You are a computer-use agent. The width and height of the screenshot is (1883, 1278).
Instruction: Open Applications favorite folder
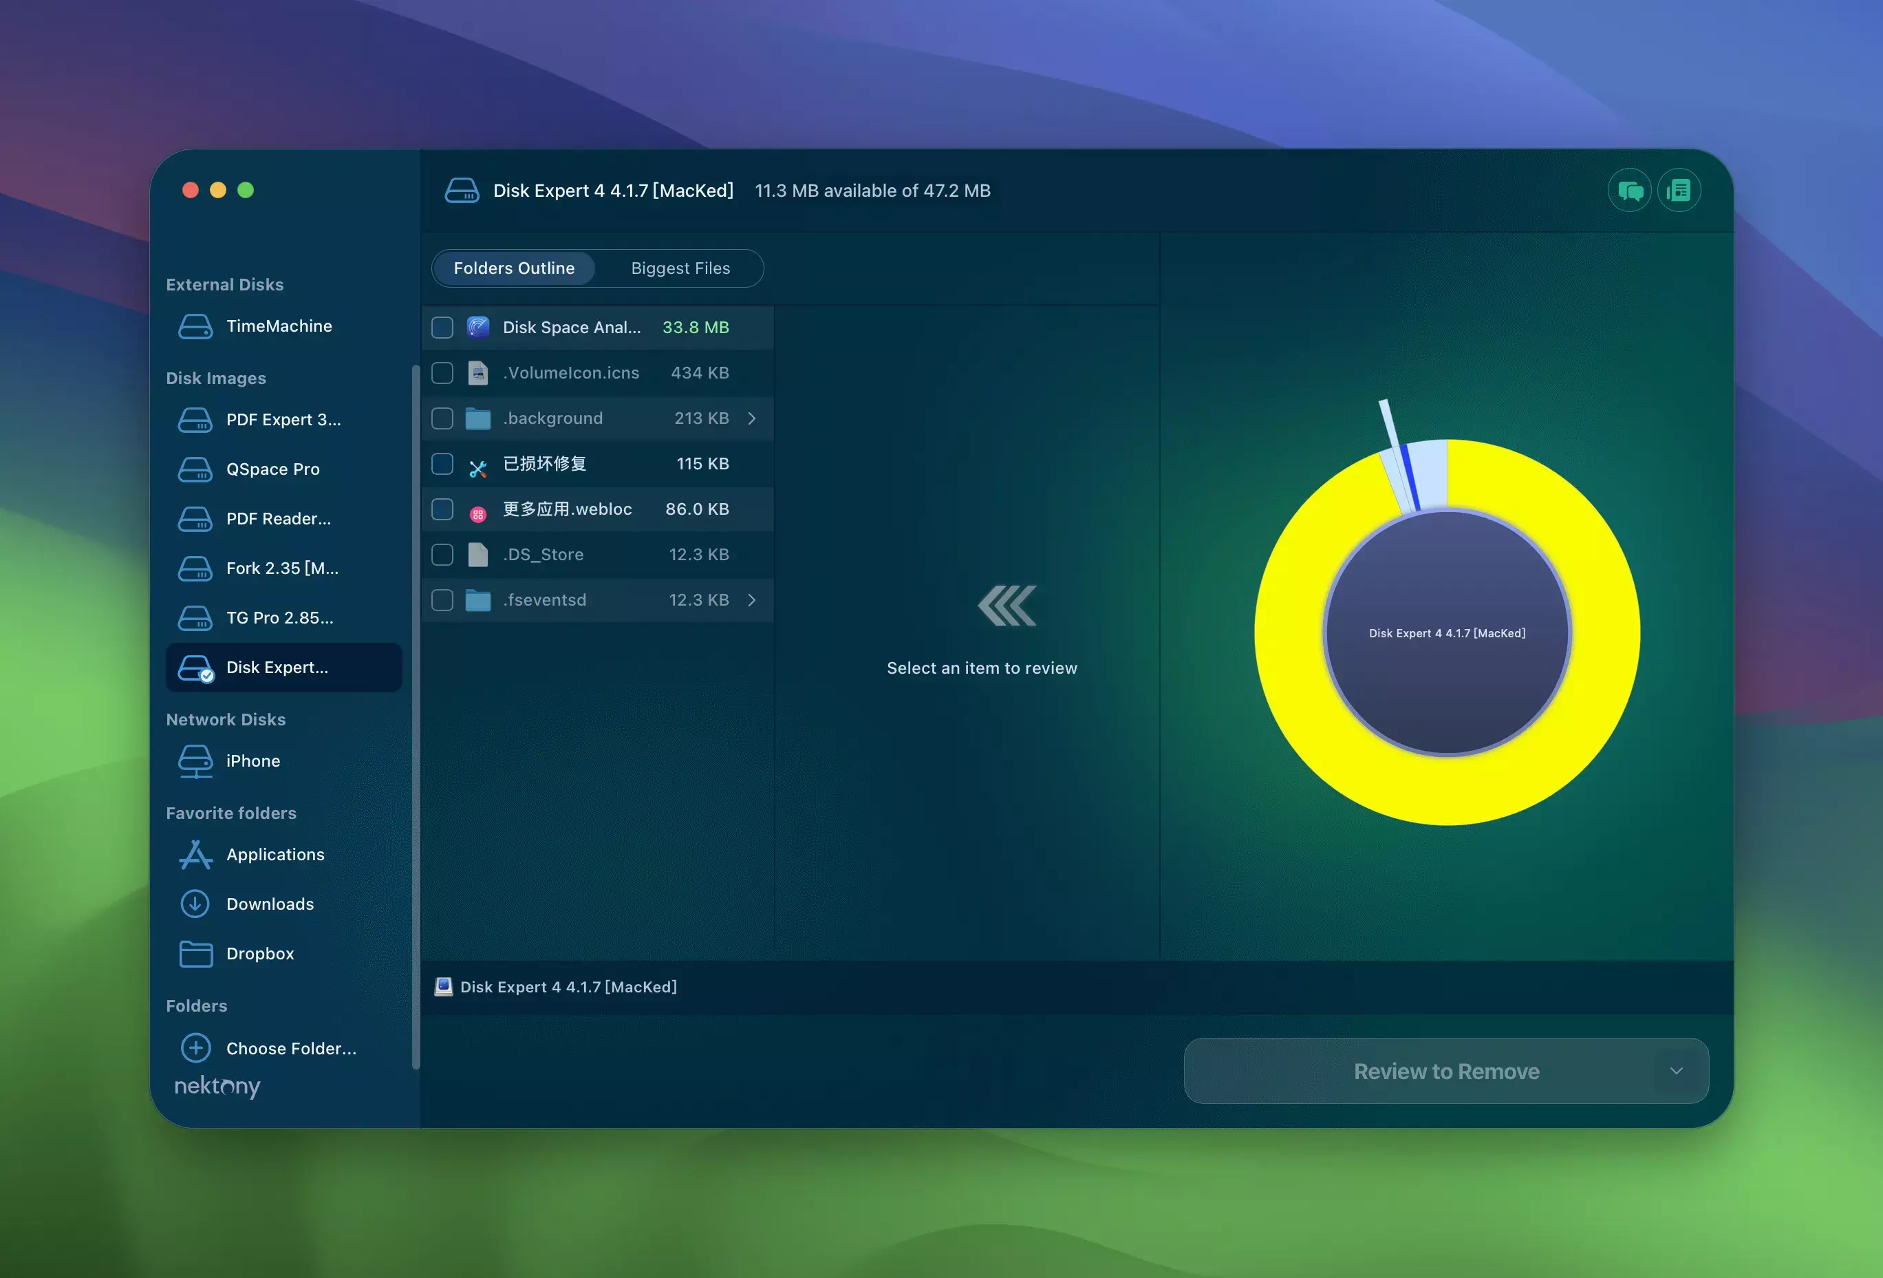tap(275, 854)
